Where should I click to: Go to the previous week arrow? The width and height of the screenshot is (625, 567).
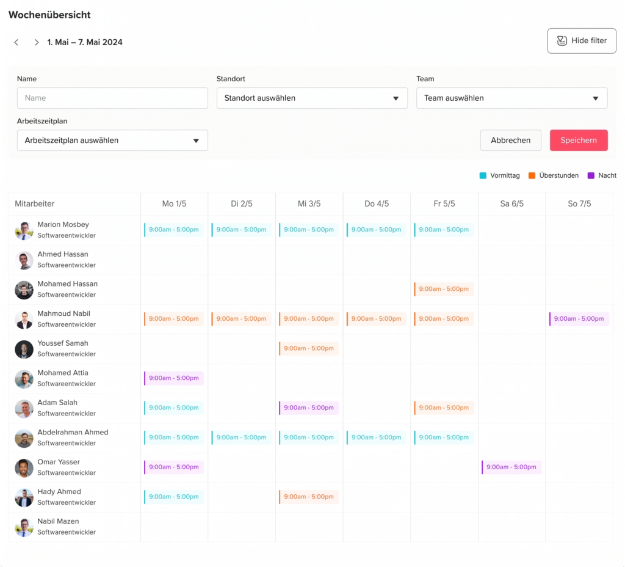[x=16, y=42]
